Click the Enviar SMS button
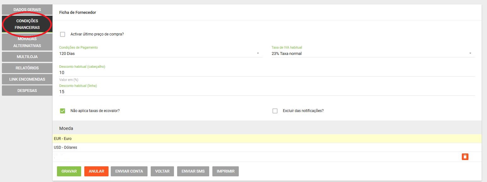This screenshot has height=182, width=487. click(x=193, y=171)
